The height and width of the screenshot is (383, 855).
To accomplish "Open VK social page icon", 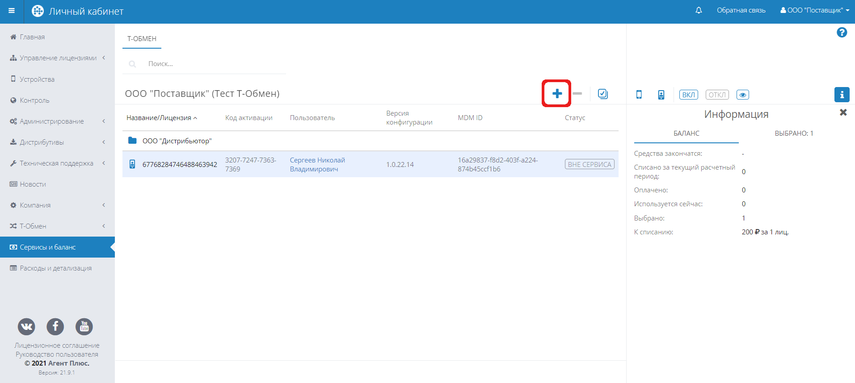I will pyautogui.click(x=26, y=327).
